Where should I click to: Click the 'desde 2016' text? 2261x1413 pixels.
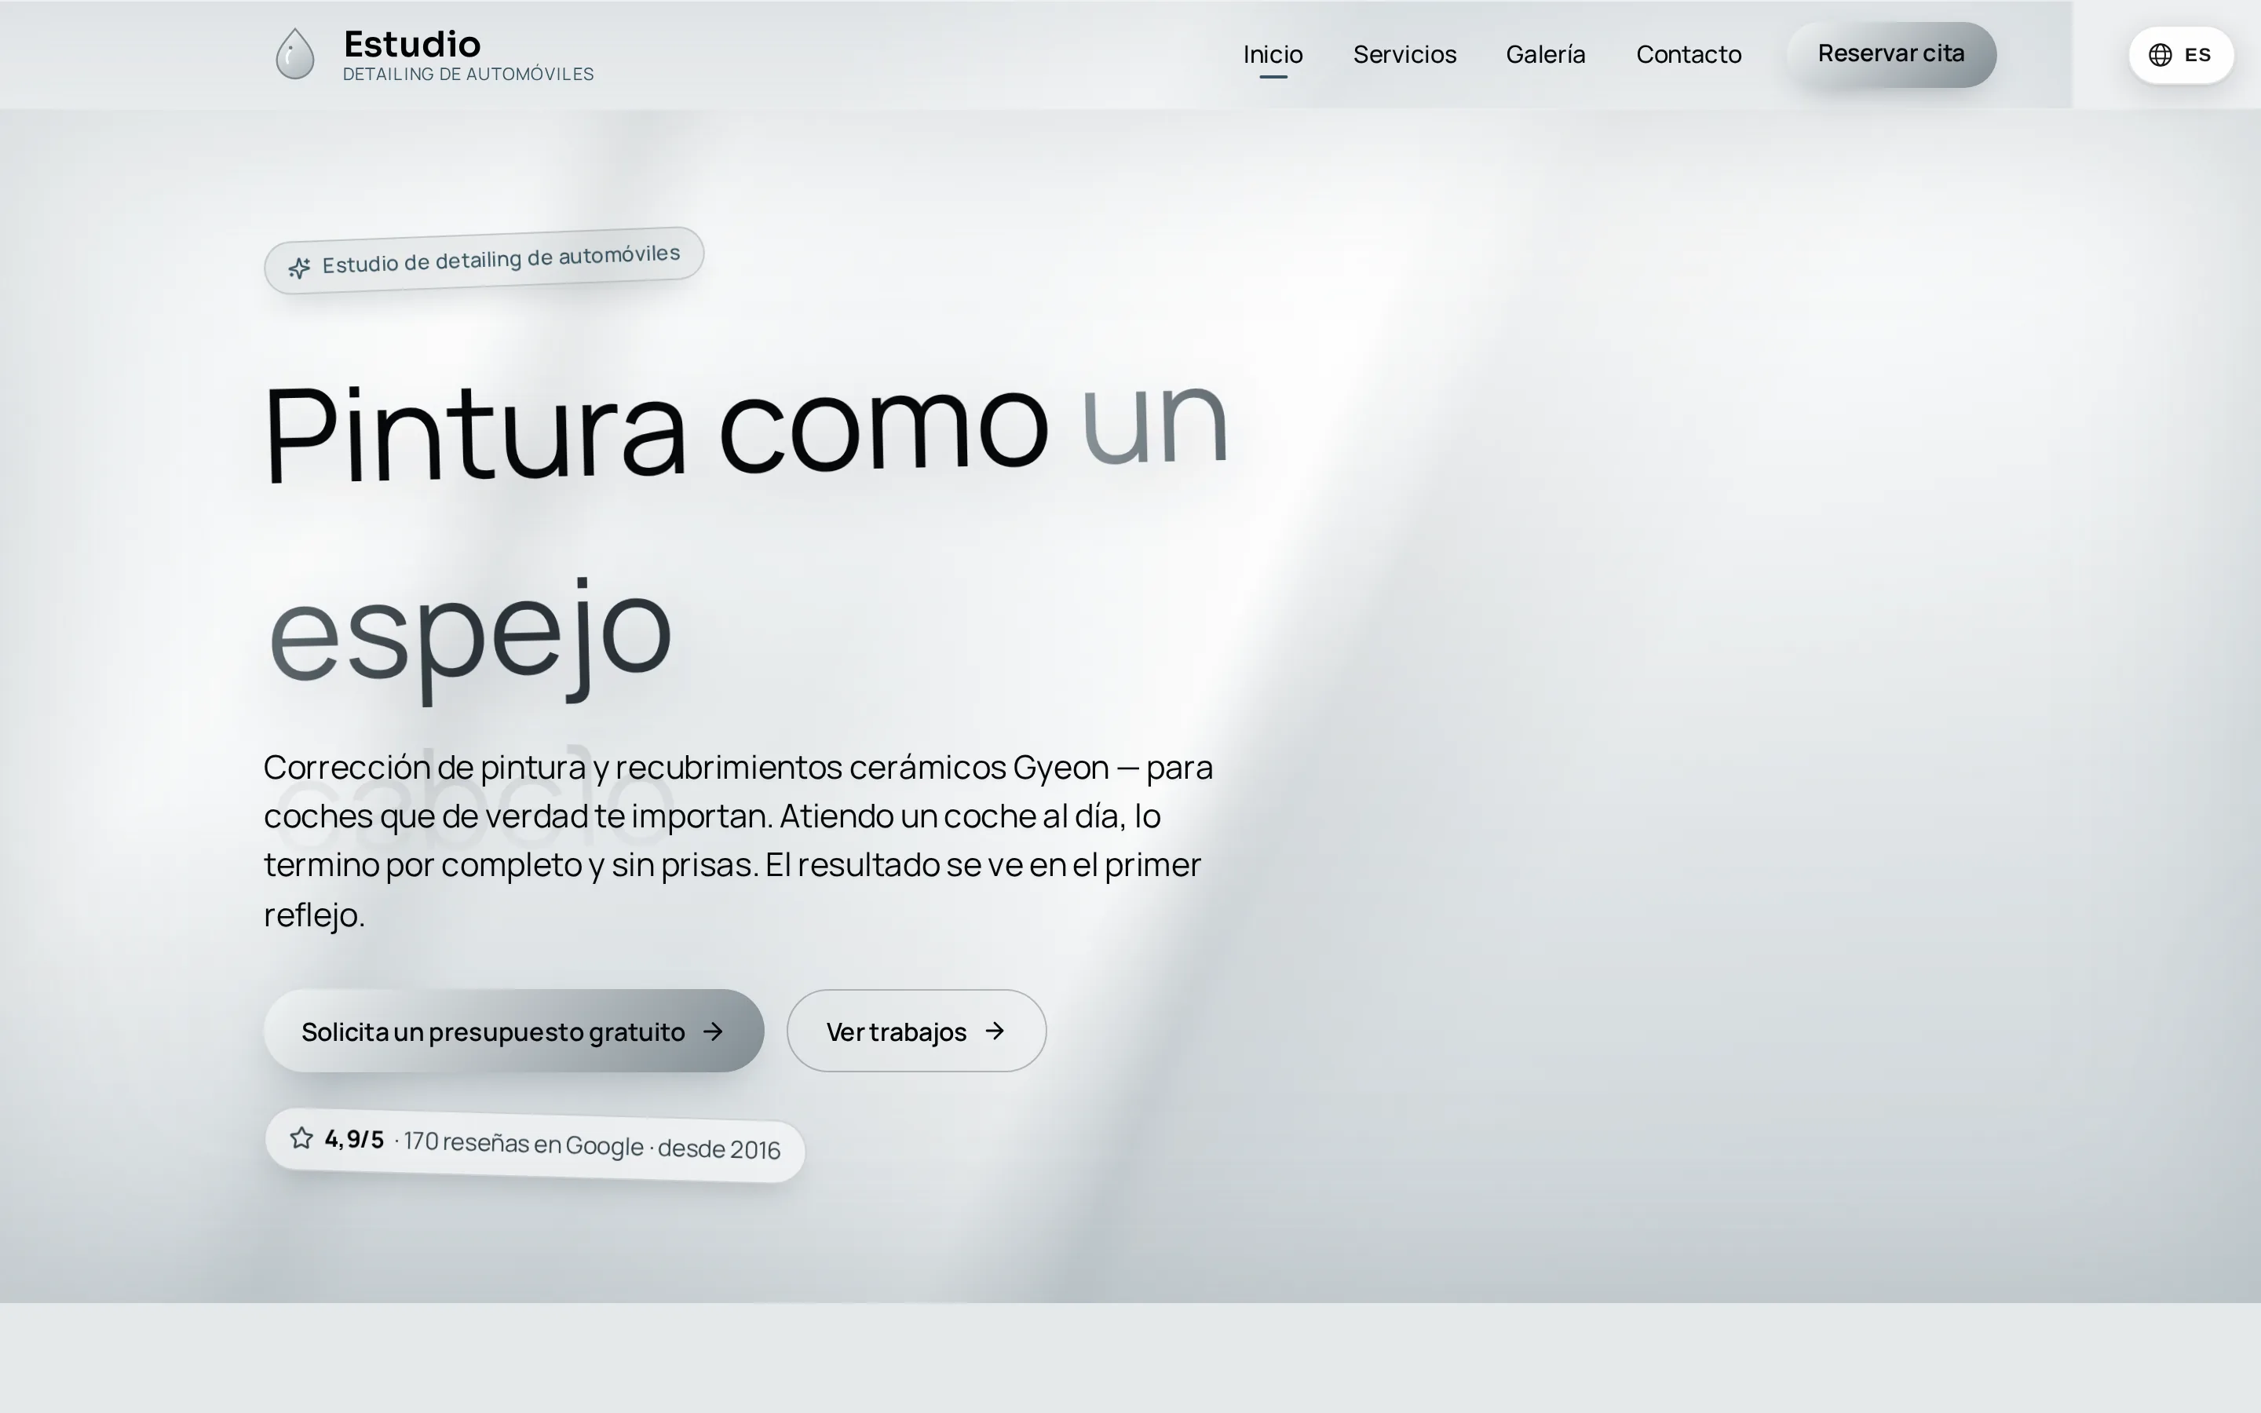tap(718, 1148)
